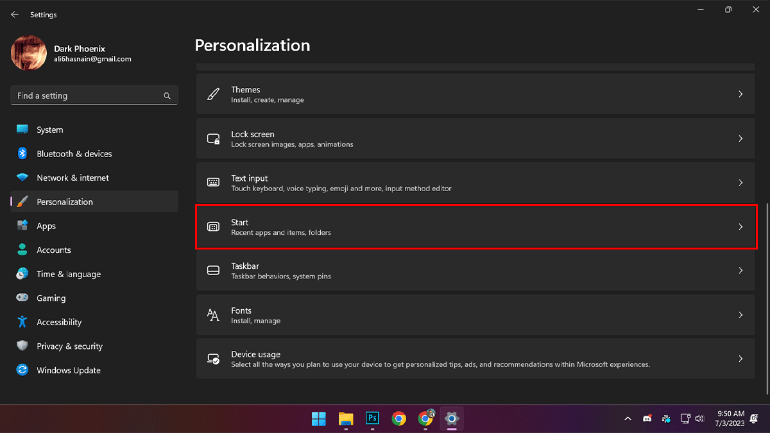
Task: Expand the Start settings chevron
Action: click(740, 226)
